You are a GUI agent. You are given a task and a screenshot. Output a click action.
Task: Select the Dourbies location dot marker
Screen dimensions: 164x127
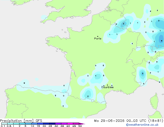tap(107, 85)
